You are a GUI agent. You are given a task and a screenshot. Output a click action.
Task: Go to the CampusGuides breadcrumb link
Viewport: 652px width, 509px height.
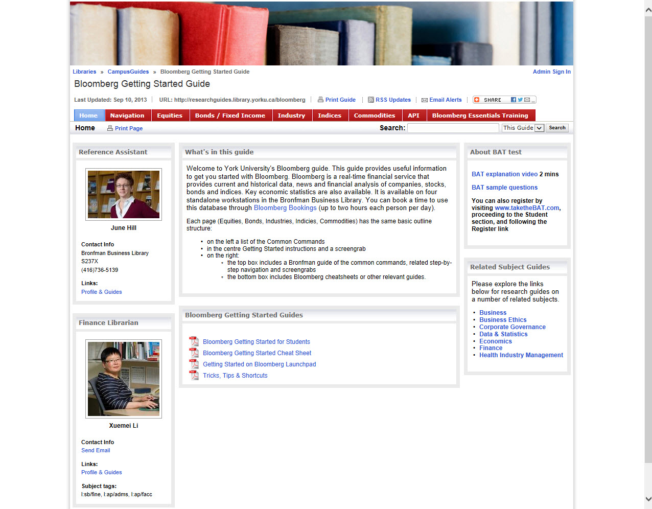(128, 72)
